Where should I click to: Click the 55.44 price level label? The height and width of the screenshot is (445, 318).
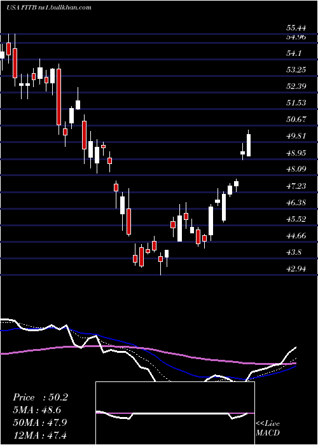[296, 28]
